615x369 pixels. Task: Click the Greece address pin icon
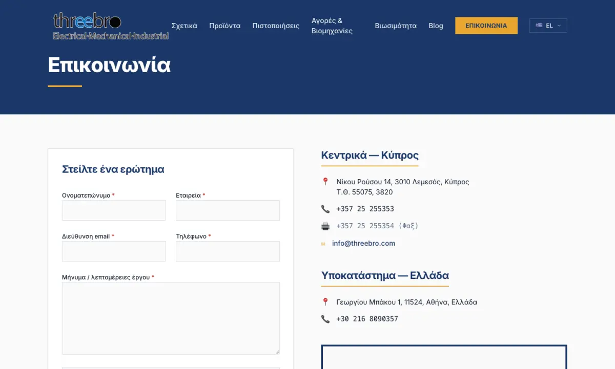[325, 302]
